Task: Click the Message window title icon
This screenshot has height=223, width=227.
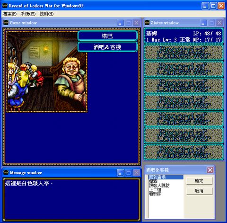Action: (x=6, y=172)
